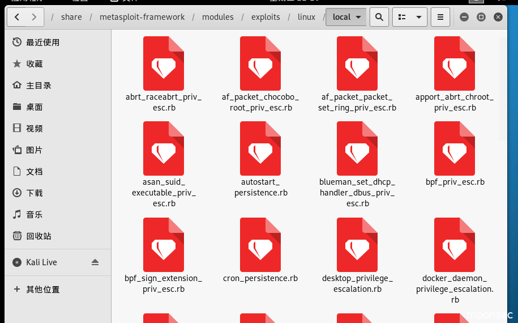The width and height of the screenshot is (518, 323).
Task: Open the local folder path dropdown
Action: point(346,17)
